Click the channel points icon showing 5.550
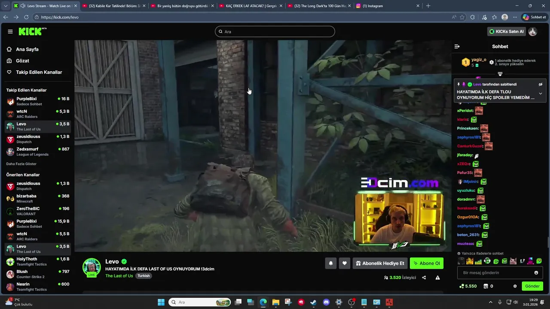The height and width of the screenshot is (309, 550). tap(461, 286)
